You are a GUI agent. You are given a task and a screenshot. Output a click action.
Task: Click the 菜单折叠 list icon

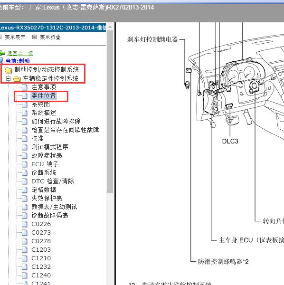point(34,37)
